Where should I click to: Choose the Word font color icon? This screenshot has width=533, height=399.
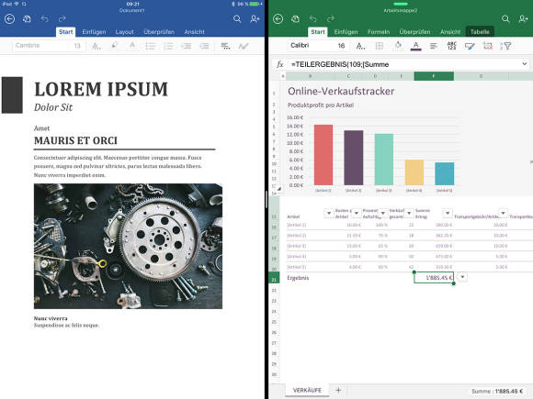[x=132, y=46]
